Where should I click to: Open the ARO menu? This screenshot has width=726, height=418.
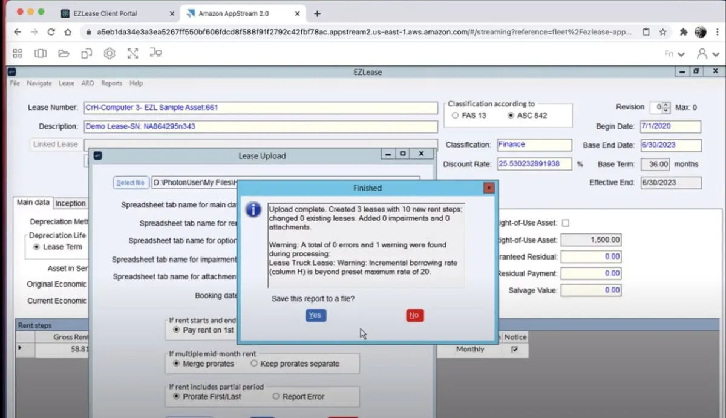(x=88, y=83)
